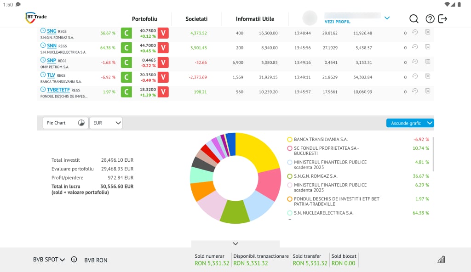Open the notes icon in SNN row

(x=428, y=47)
